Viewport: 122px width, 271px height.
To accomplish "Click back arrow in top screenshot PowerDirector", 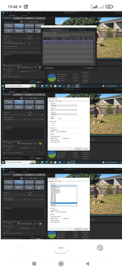I will pos(4,15).
